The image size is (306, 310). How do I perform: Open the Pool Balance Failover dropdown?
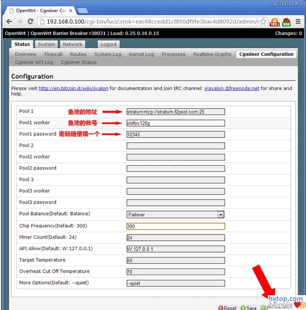click(x=175, y=214)
